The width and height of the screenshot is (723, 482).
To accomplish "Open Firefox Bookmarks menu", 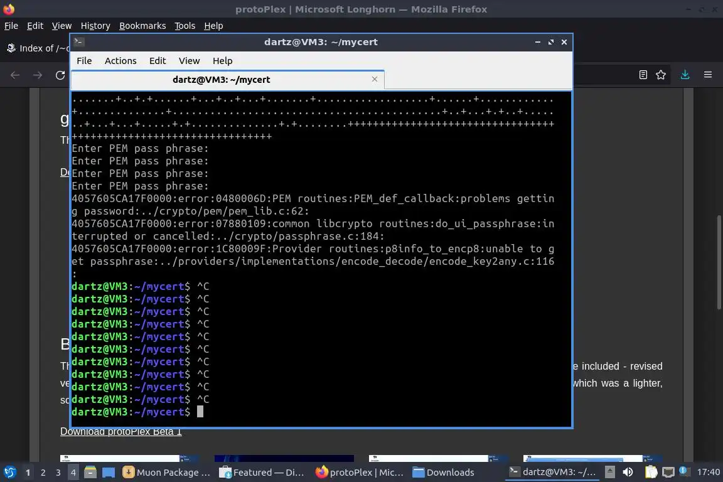I will pyautogui.click(x=142, y=26).
